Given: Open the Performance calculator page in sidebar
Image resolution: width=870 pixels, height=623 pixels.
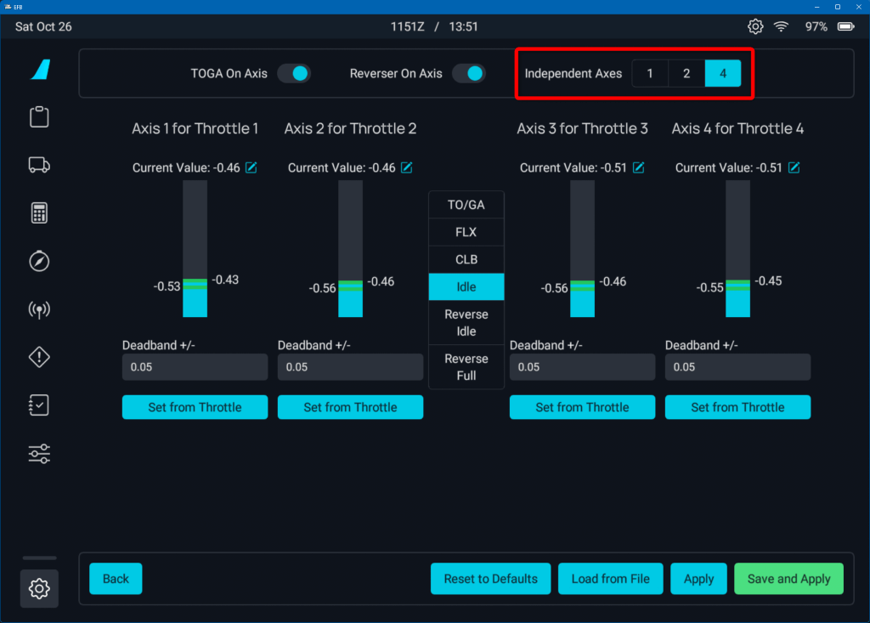Looking at the screenshot, I should 39,213.
